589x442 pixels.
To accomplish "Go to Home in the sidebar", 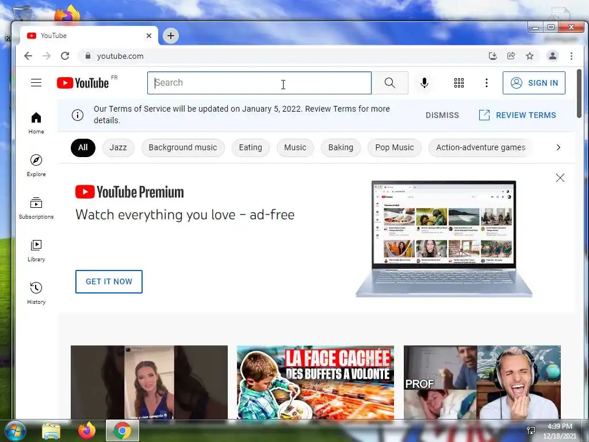I will [x=36, y=123].
